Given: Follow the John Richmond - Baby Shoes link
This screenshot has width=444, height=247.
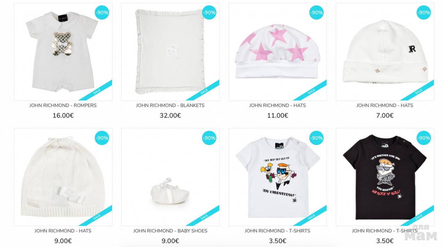Looking at the screenshot, I should (170, 231).
